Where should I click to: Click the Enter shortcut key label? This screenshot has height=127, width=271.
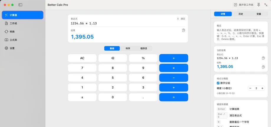(x=222, y=109)
